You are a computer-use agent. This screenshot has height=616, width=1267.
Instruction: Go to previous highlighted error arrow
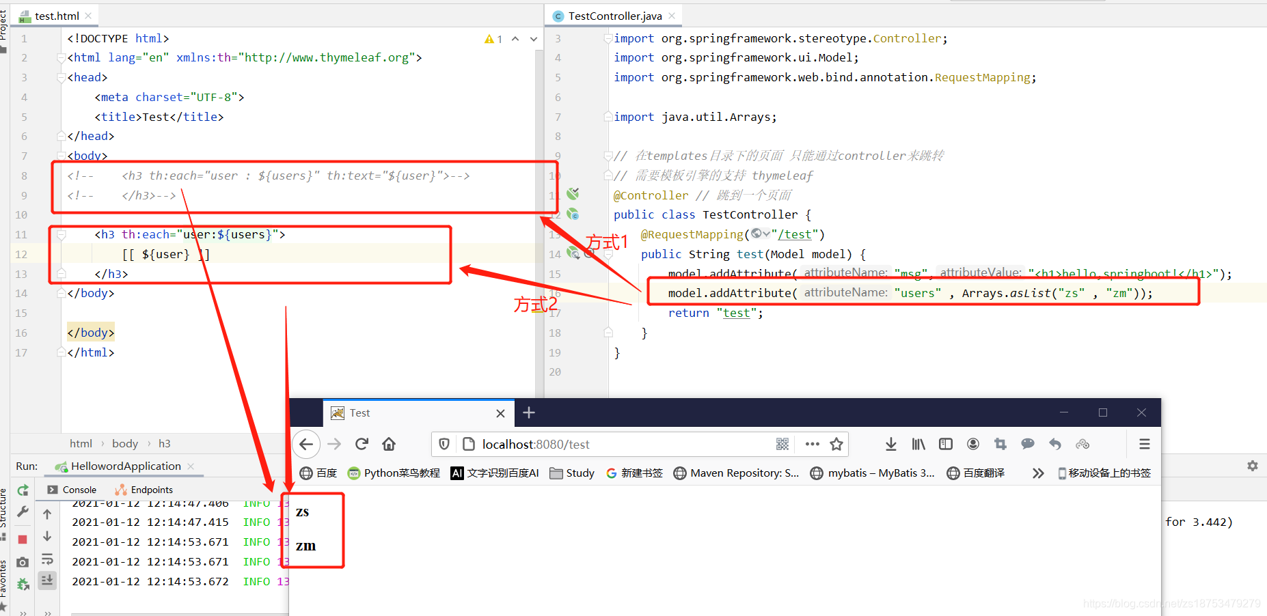tap(515, 39)
